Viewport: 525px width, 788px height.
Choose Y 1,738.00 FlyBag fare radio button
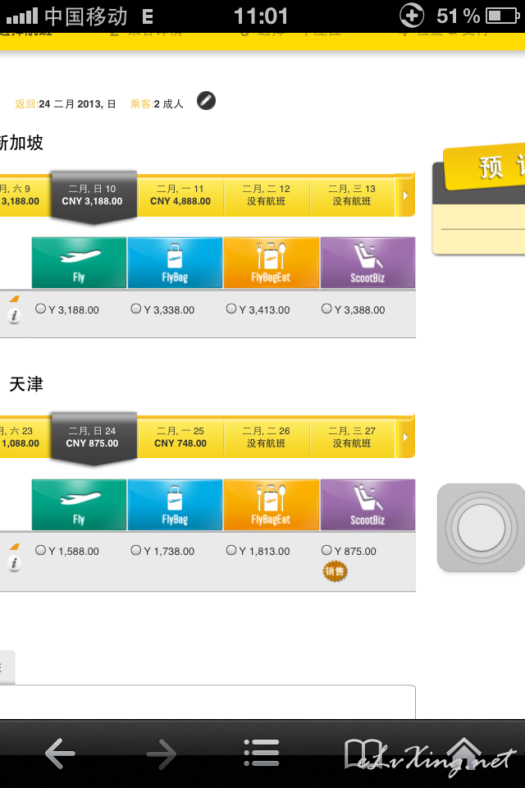pos(136,550)
